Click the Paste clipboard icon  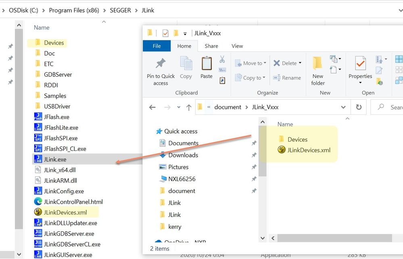207,63
